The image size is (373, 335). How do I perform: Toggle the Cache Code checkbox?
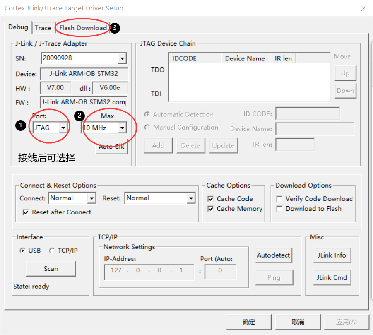211,199
